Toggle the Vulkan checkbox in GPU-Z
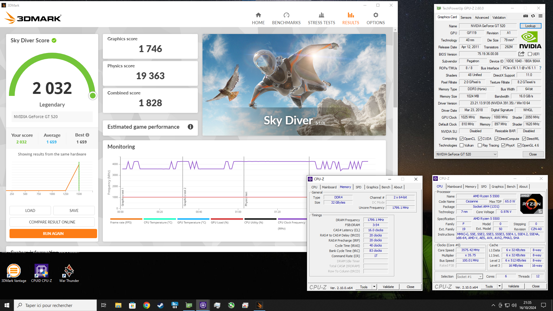 click(461, 145)
